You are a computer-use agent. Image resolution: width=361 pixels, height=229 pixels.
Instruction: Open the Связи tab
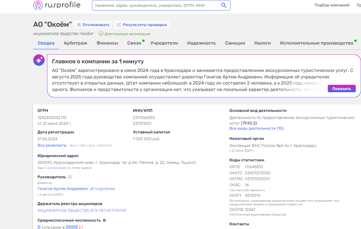[x=134, y=43]
